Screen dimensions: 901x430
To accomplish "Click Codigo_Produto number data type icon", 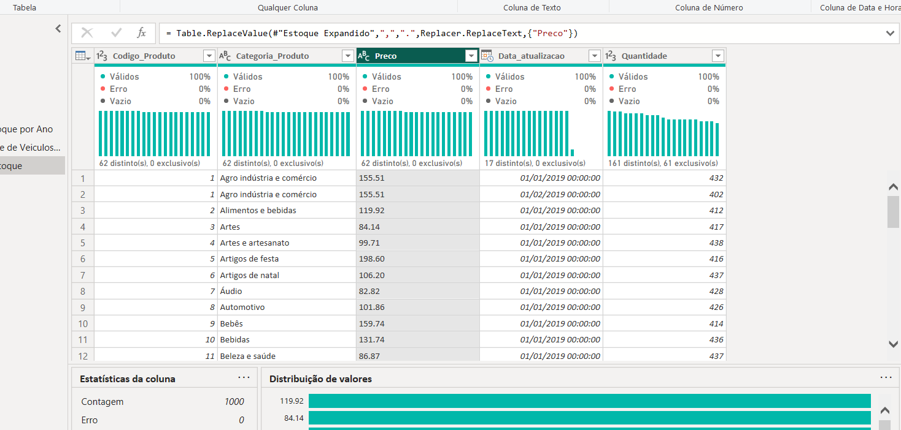I will coord(102,56).
